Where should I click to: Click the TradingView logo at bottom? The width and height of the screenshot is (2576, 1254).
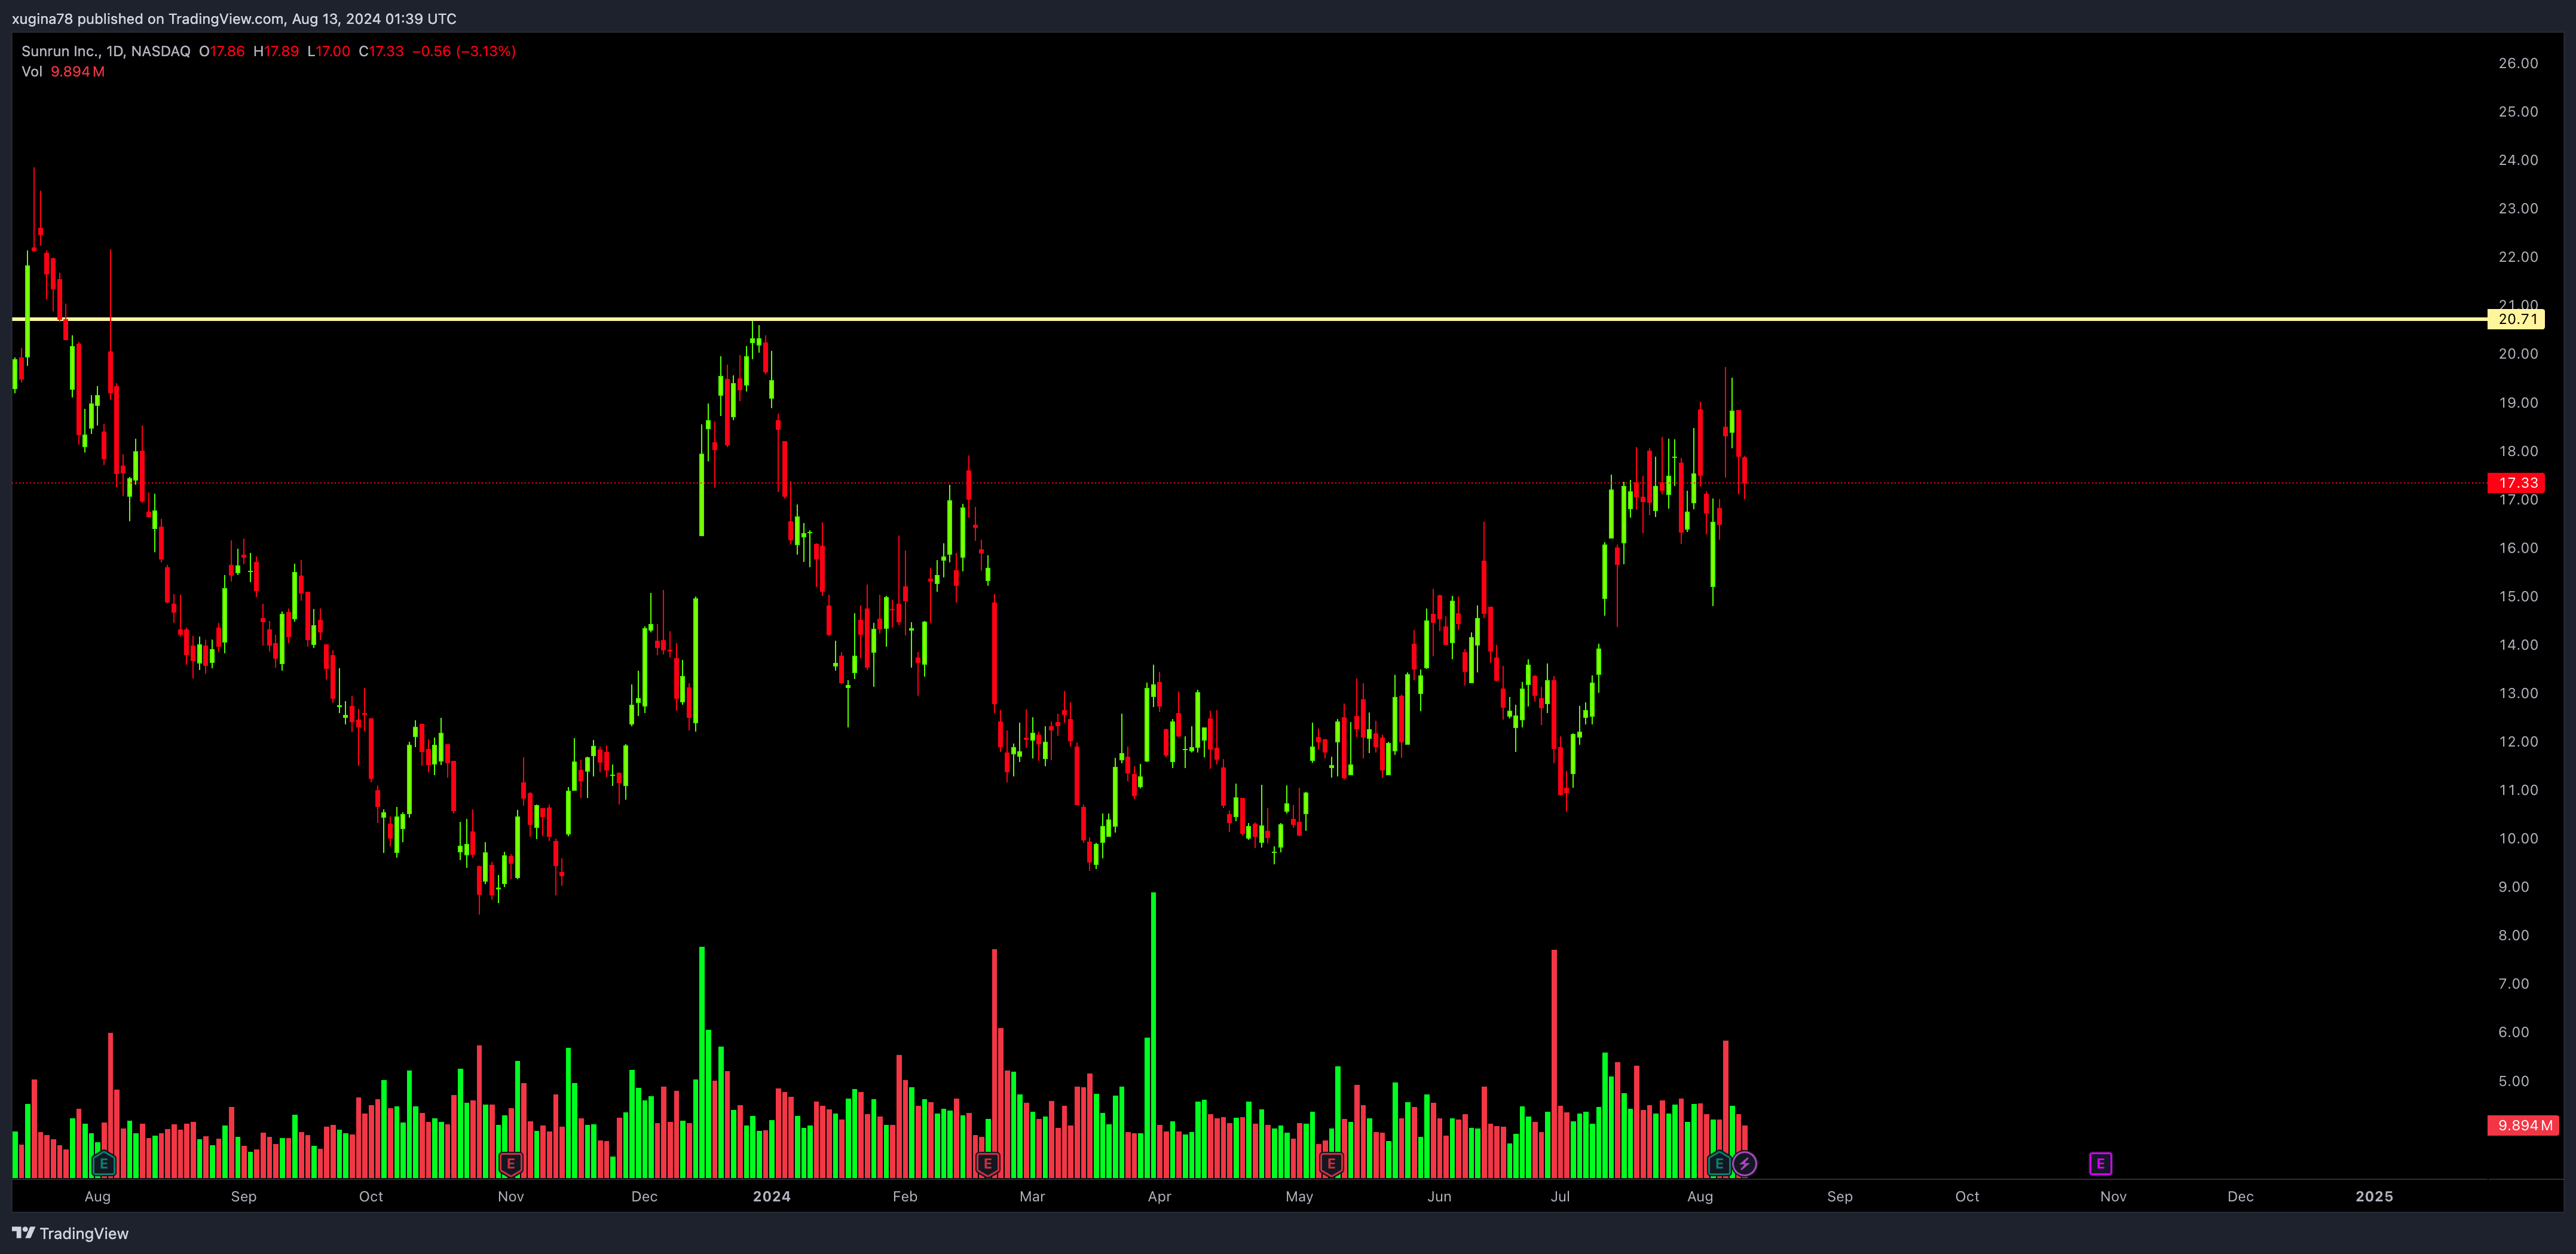71,1233
